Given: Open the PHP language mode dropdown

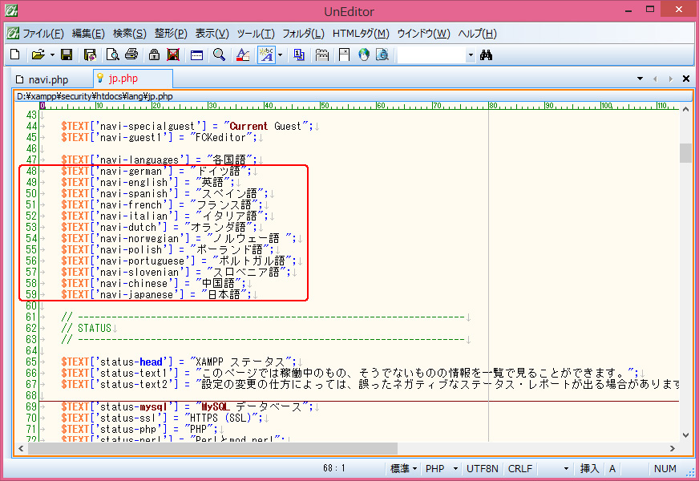Looking at the screenshot, I should click(x=441, y=468).
